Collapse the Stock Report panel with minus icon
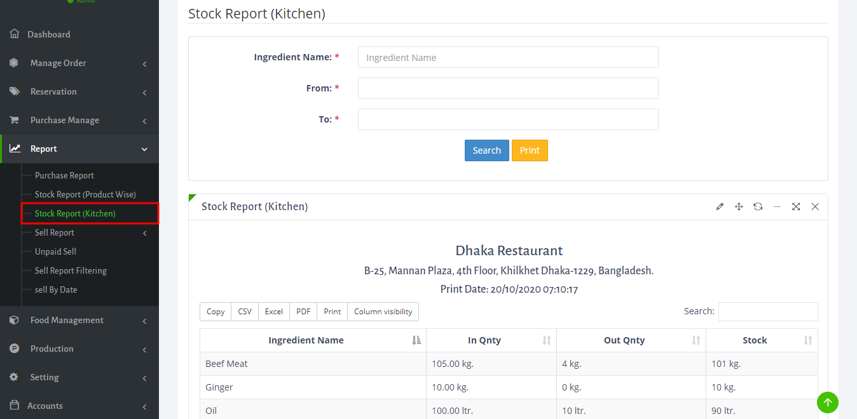 [x=777, y=207]
